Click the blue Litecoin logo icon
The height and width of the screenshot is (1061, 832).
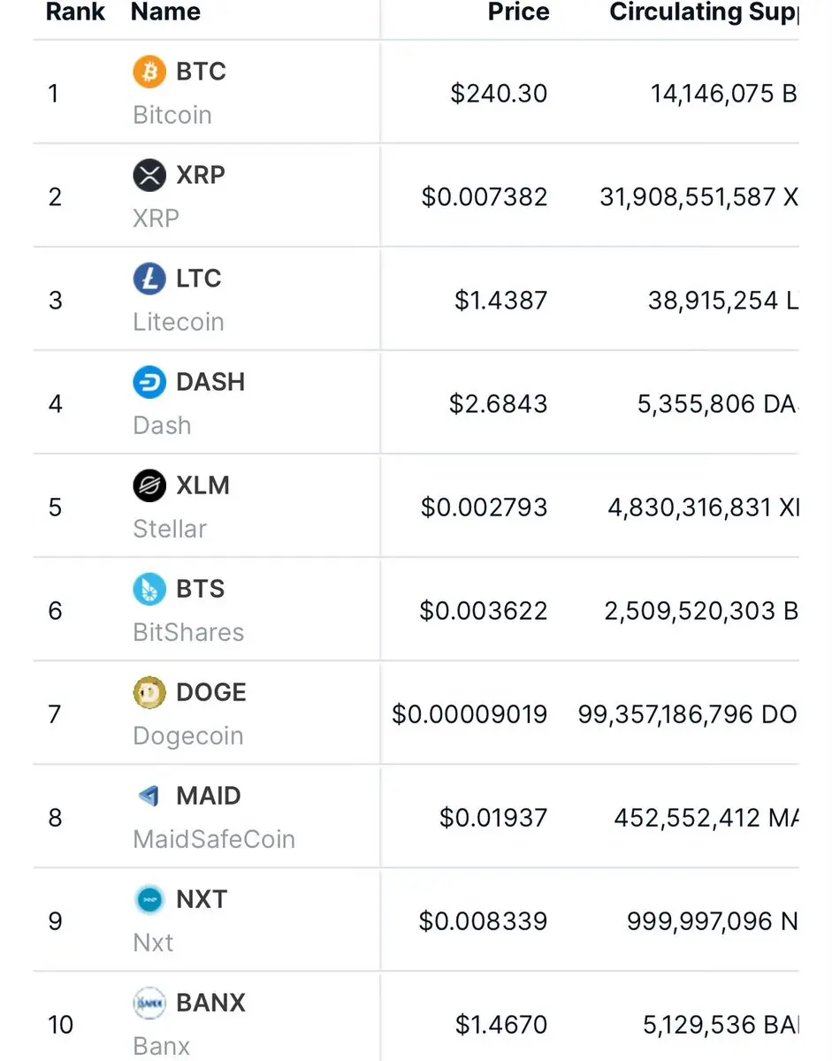149,279
